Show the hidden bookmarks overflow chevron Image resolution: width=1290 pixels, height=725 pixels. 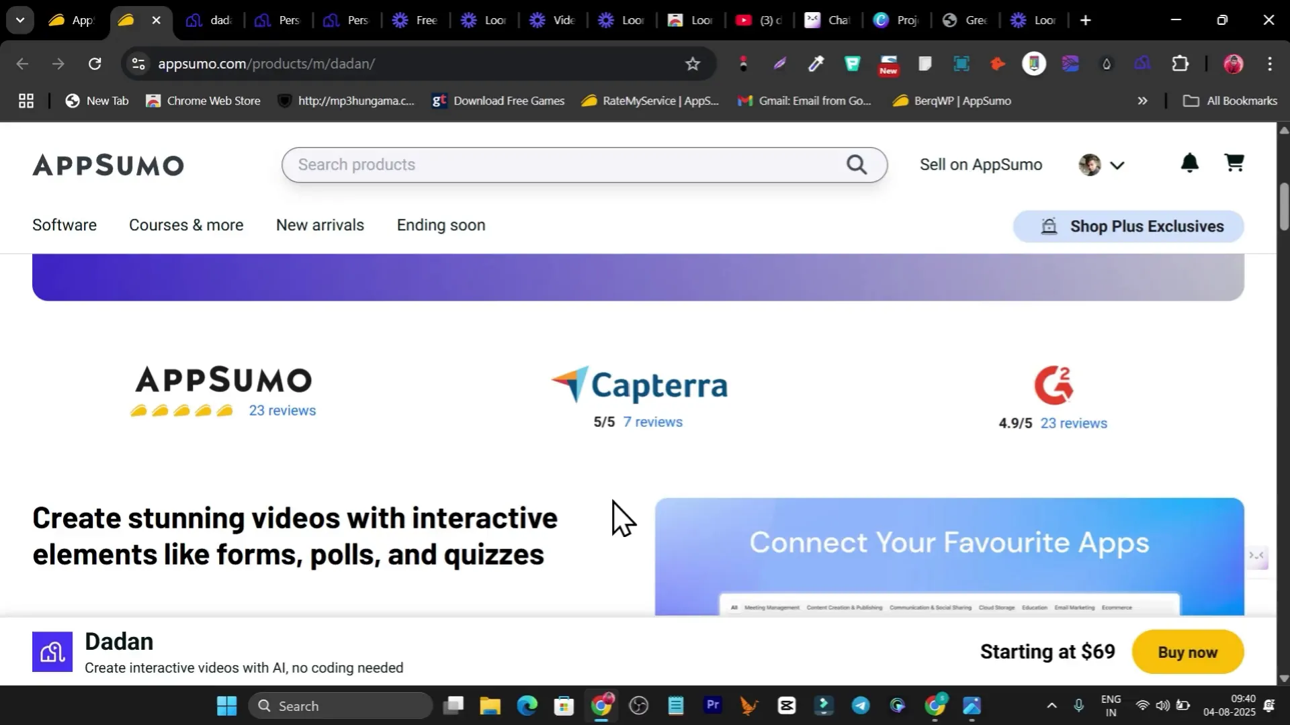pyautogui.click(x=1142, y=101)
